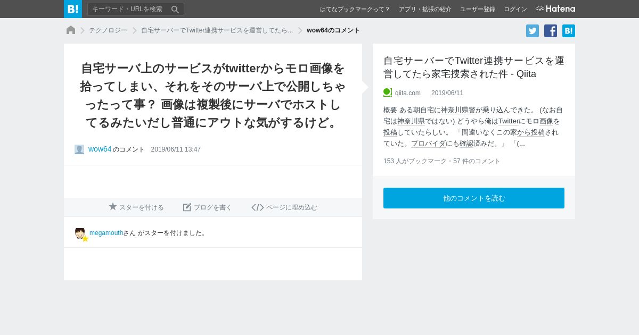Click 概要 keyword link
Viewport: 639px width, 335px height.
[x=390, y=110]
